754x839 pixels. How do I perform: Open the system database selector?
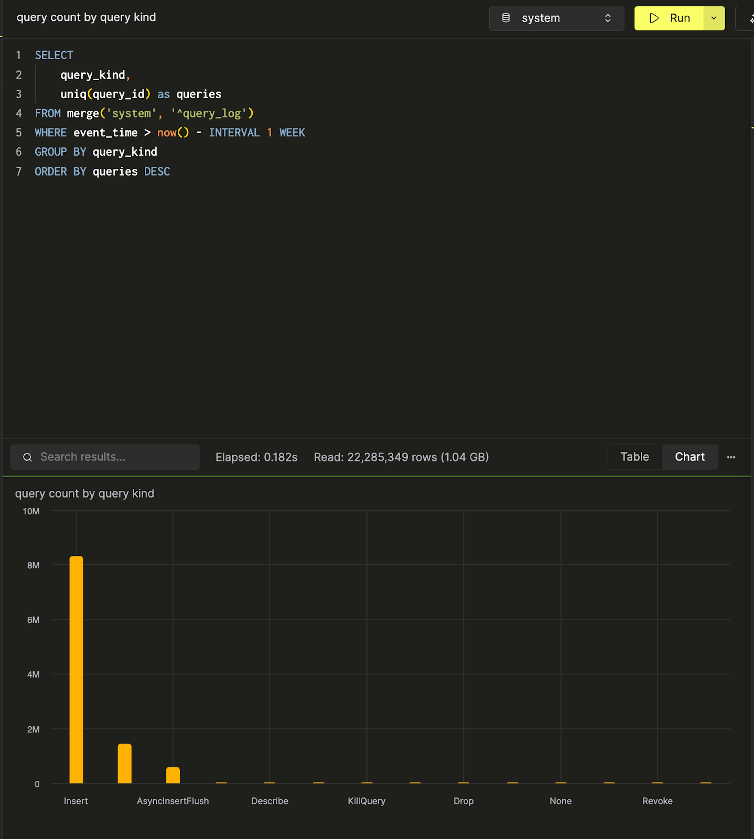[x=556, y=18]
